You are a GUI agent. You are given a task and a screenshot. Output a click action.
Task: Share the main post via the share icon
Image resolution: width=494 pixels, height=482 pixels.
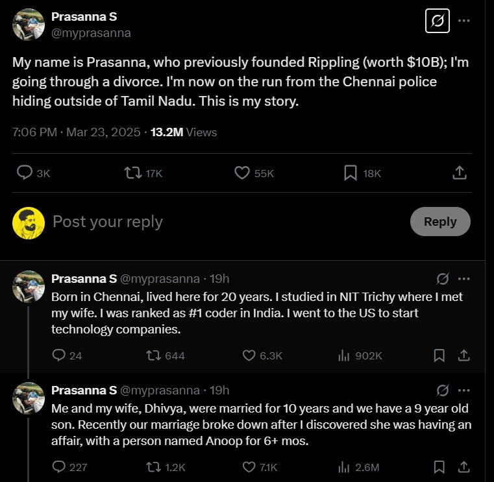[x=459, y=173]
